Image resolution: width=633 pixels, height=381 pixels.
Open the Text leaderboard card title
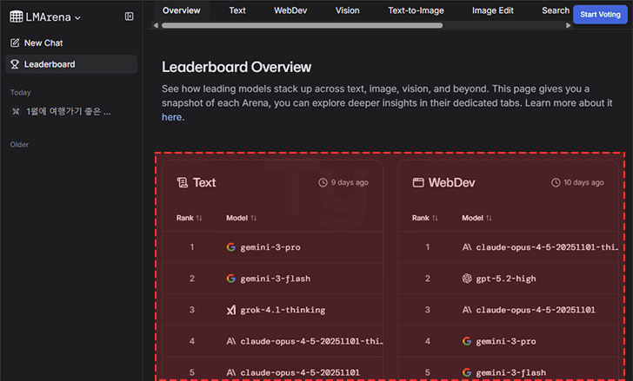click(x=204, y=182)
